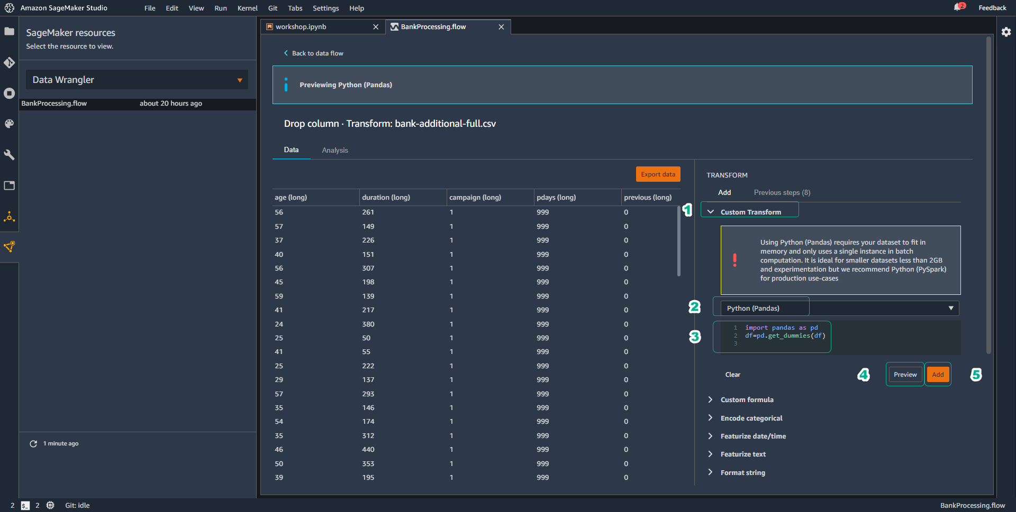This screenshot has width=1016, height=512.
Task: Open the Help menu
Action: point(357,8)
